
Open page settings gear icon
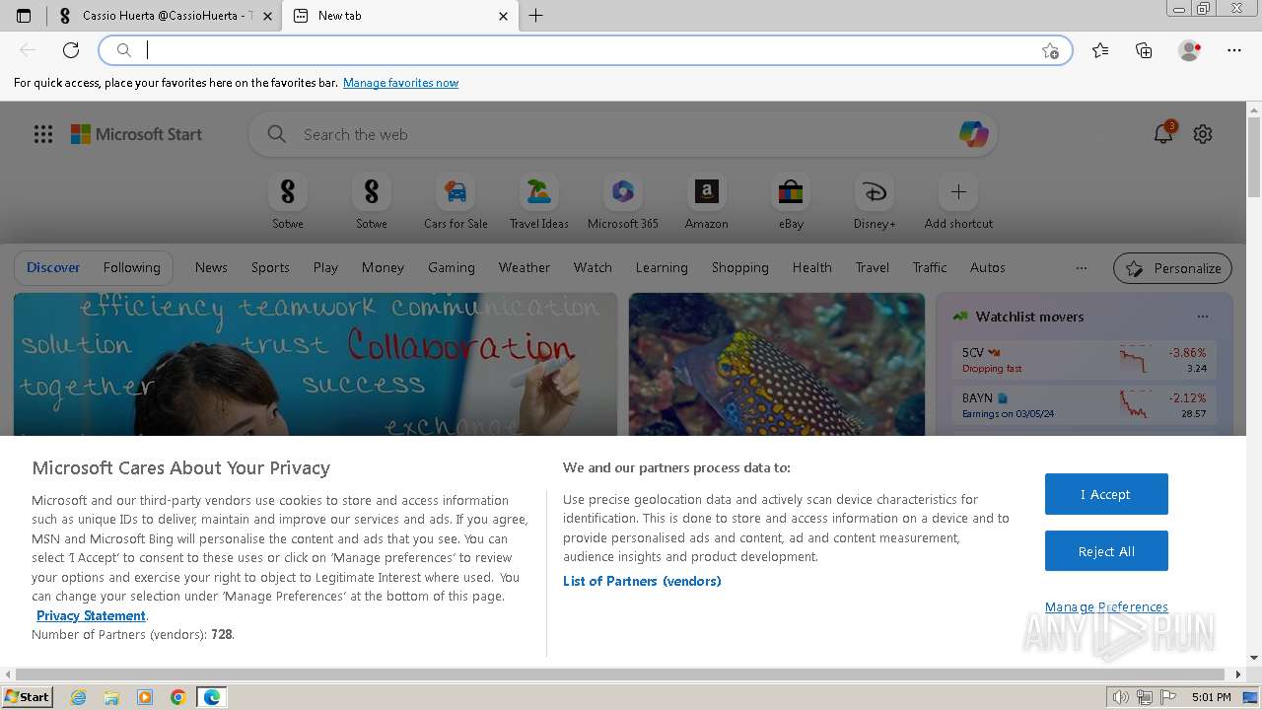[x=1203, y=134]
